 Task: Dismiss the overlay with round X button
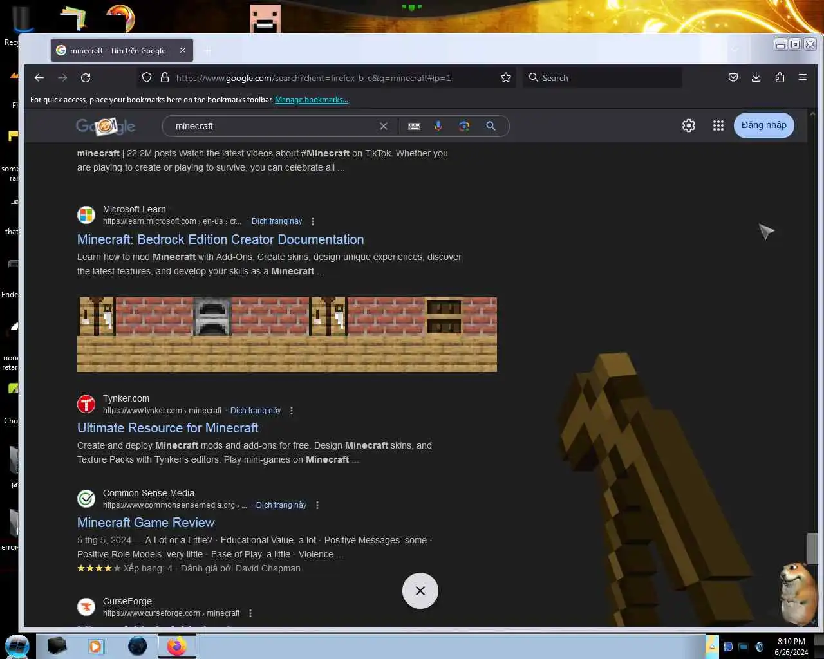coord(420,591)
